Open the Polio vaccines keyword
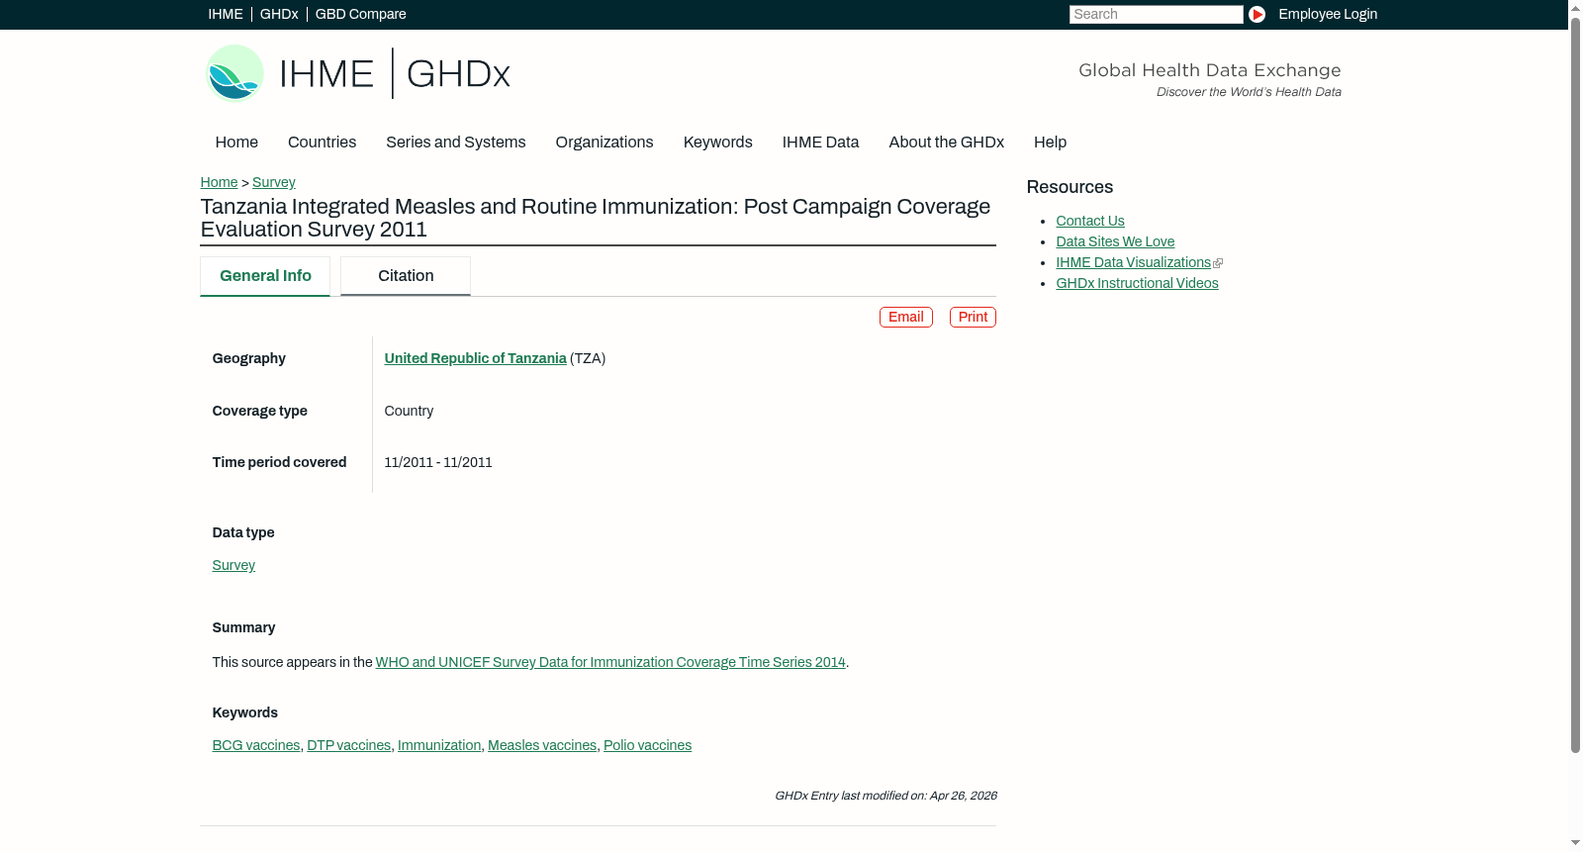Image resolution: width=1583 pixels, height=852 pixels. (x=647, y=745)
